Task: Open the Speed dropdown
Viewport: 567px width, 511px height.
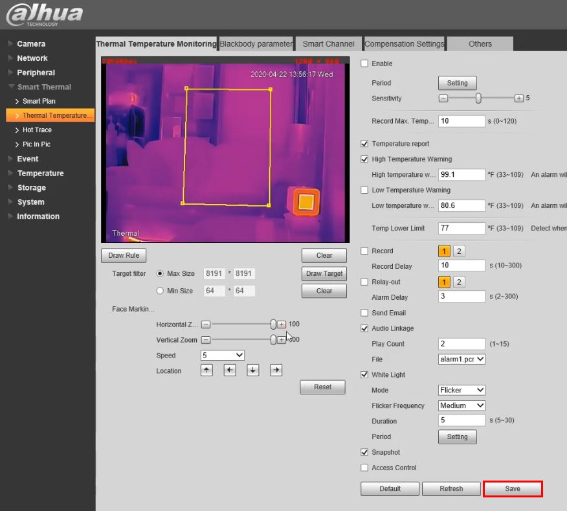Action: point(222,355)
